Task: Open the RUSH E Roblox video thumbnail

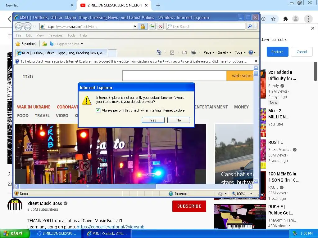Action: [x=239, y=216]
